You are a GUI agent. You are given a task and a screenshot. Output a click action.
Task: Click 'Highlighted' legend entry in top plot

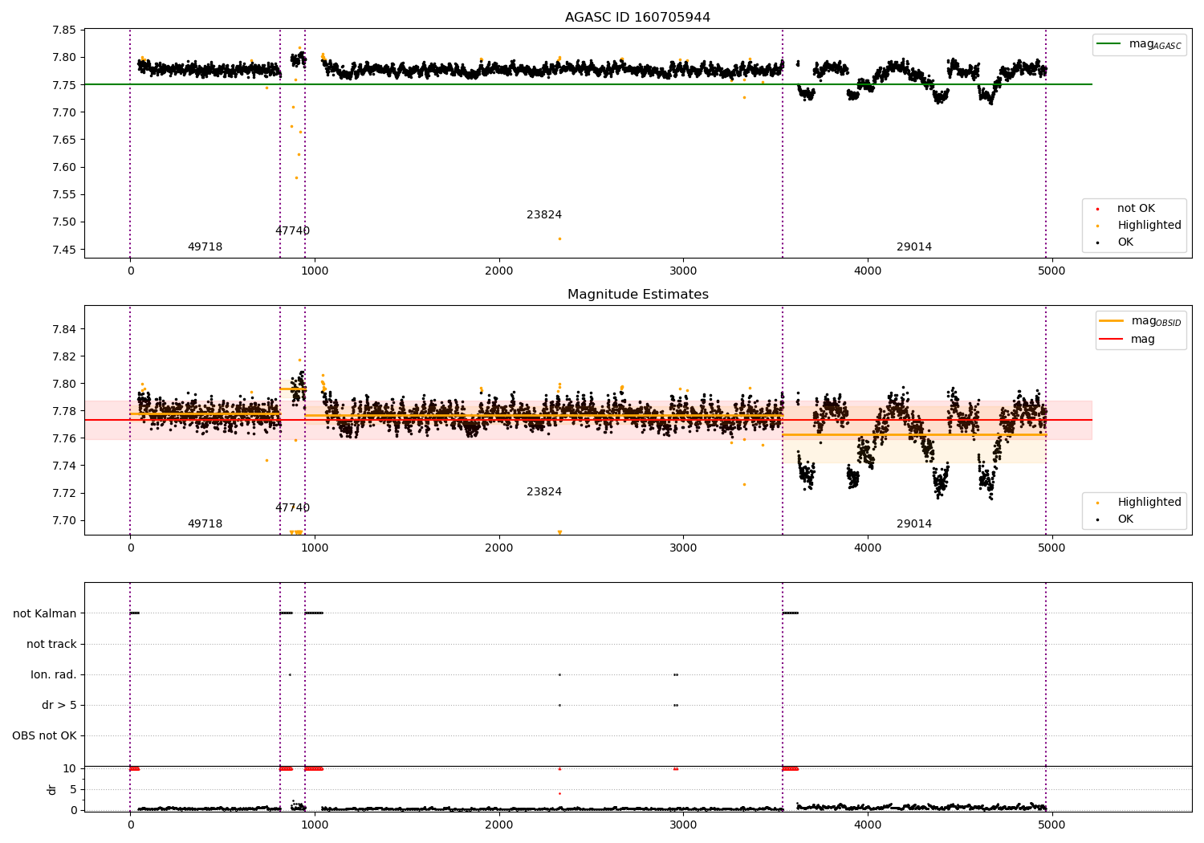click(1140, 226)
